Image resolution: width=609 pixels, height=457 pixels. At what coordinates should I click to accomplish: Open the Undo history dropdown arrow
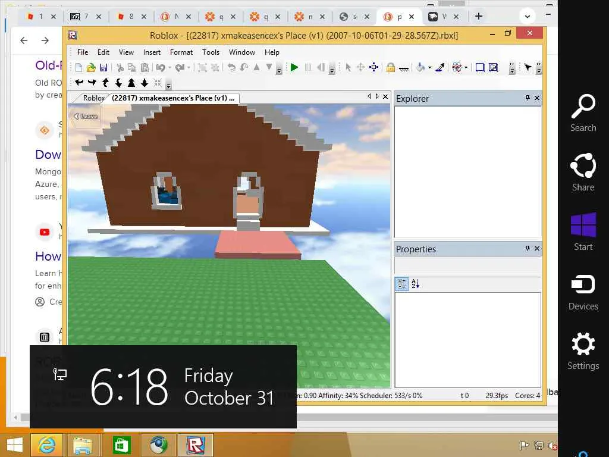point(169,68)
